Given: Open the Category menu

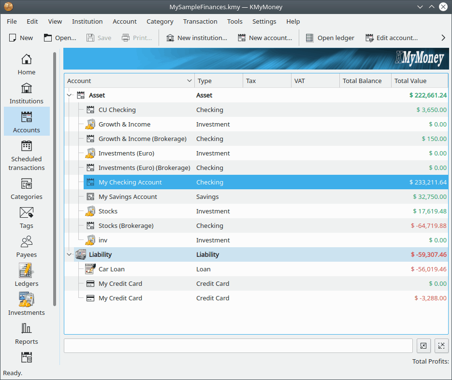Looking at the screenshot, I should point(160,21).
